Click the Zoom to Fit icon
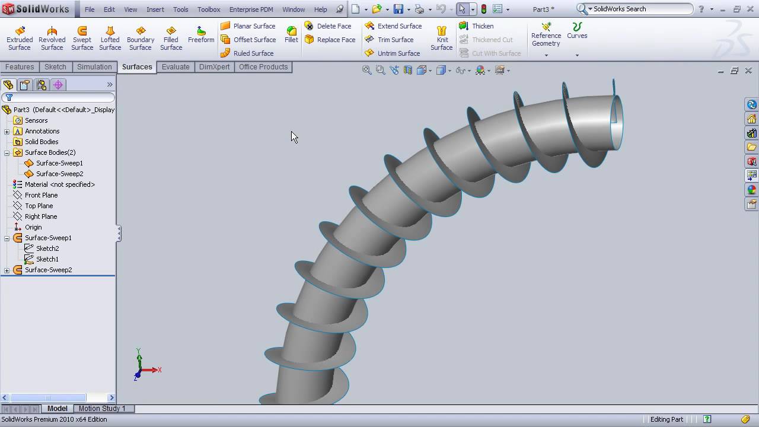The height and width of the screenshot is (427, 759). [x=366, y=71]
